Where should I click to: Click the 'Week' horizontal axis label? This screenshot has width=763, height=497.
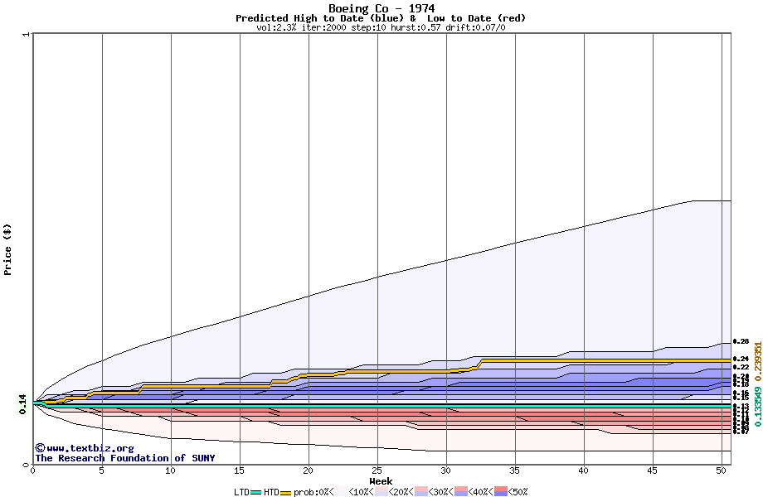(381, 481)
